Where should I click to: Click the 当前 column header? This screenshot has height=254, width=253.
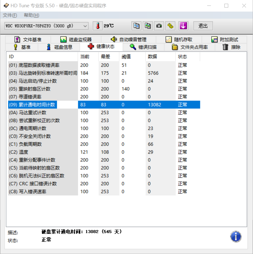click(88, 56)
